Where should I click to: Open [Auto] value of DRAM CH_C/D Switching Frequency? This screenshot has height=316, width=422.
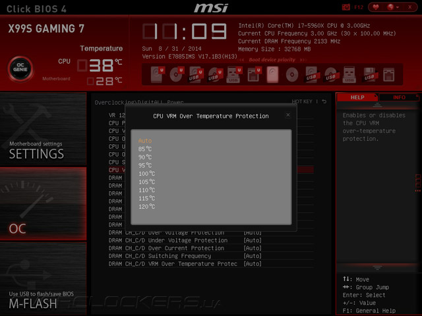253,256
